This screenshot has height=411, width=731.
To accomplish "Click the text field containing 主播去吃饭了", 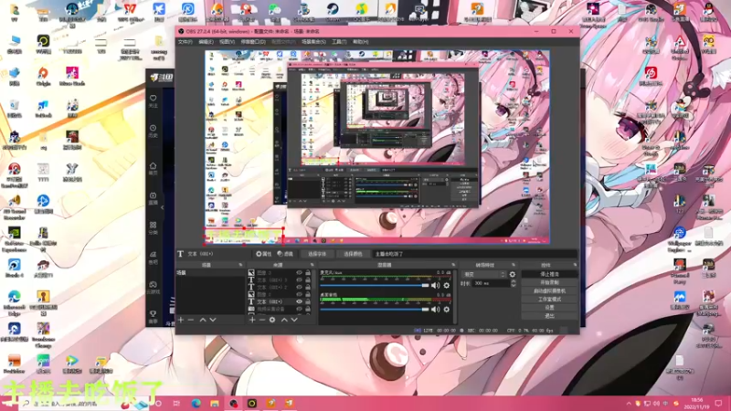I will point(474,254).
